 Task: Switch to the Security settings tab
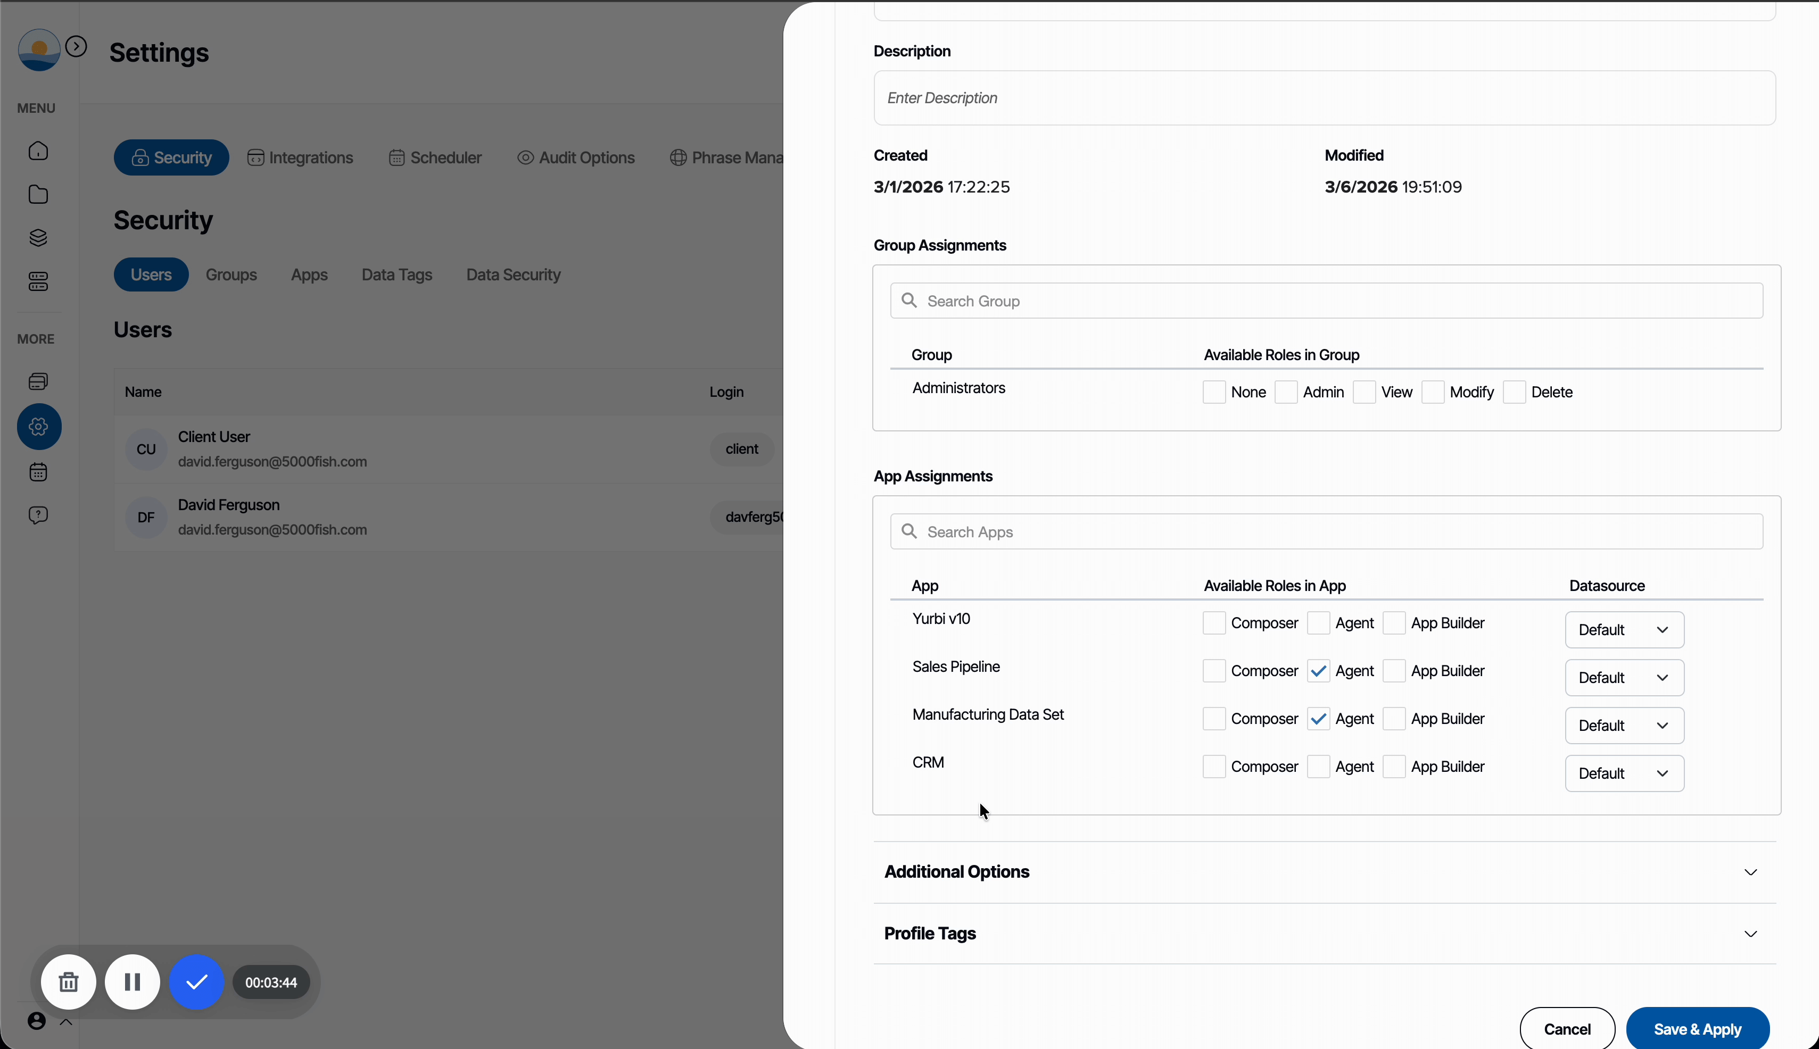coord(171,157)
